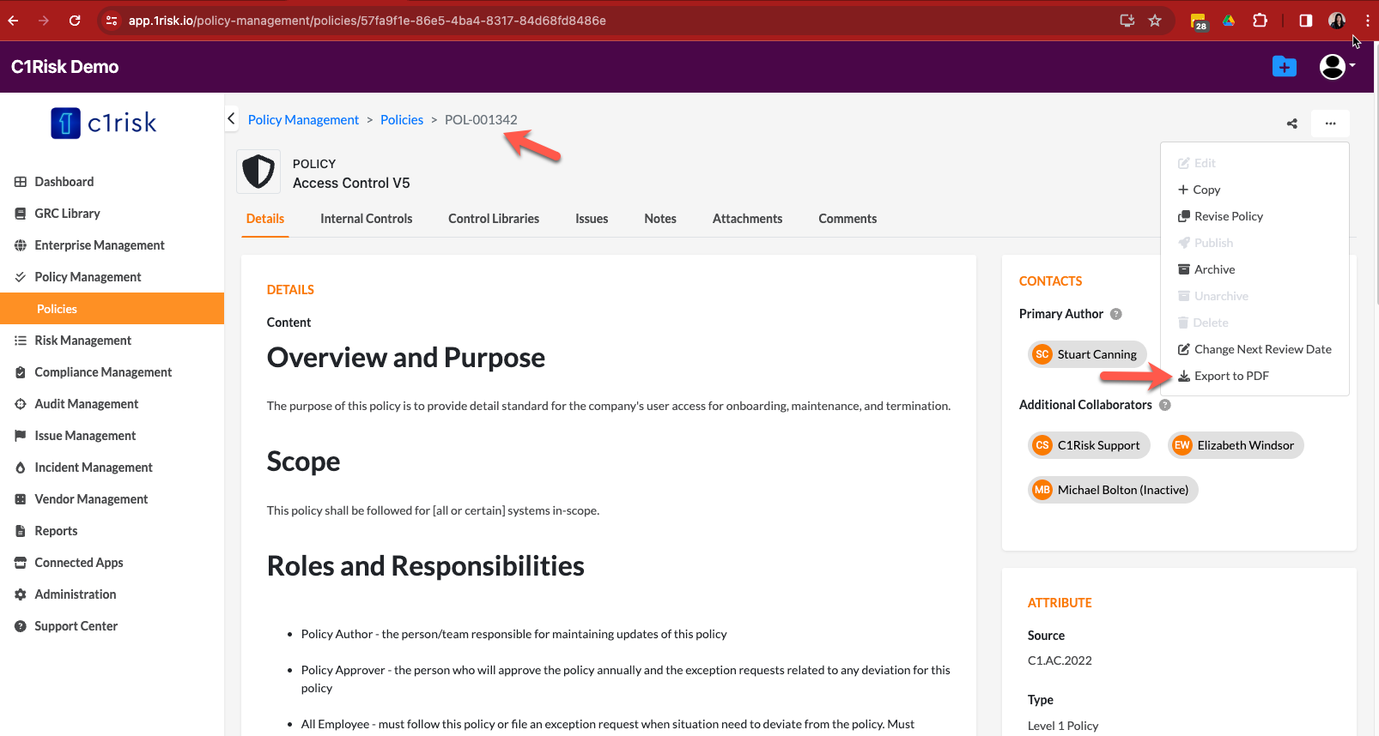The height and width of the screenshot is (736, 1379).
Task: Click the browser back arrow
Action: click(x=14, y=21)
